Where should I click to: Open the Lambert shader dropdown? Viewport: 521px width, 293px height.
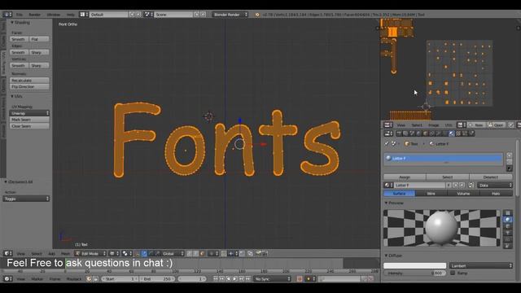(481, 265)
